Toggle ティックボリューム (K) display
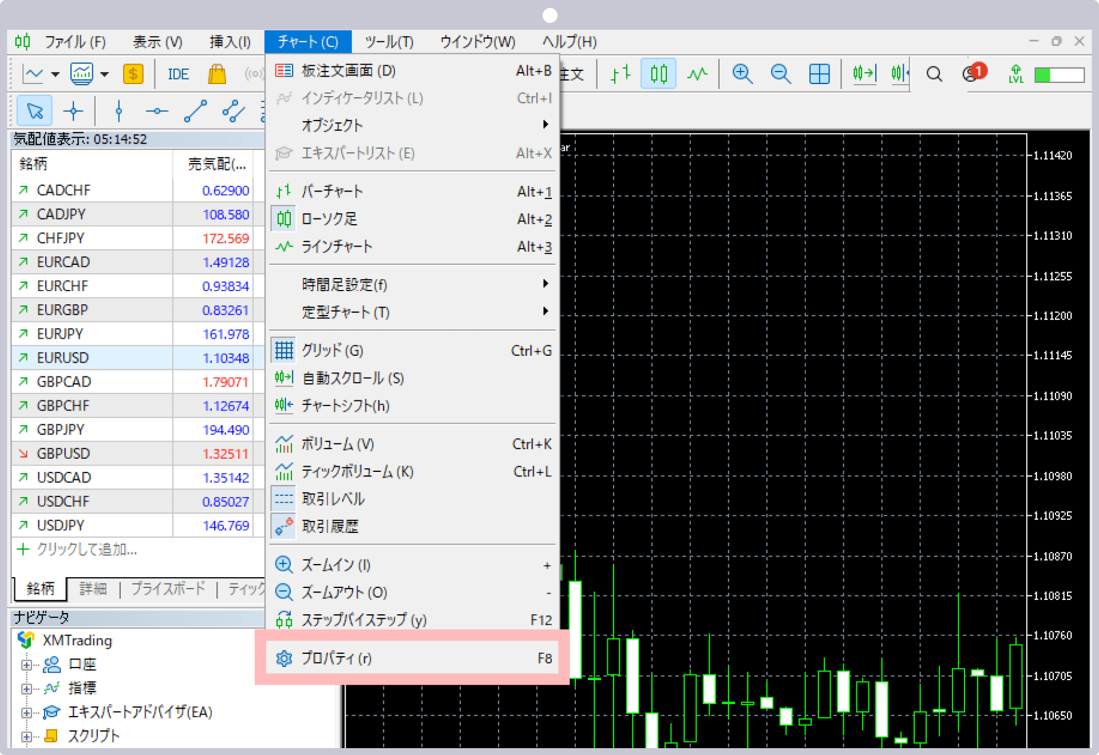The image size is (1099, 755). pyautogui.click(x=412, y=471)
